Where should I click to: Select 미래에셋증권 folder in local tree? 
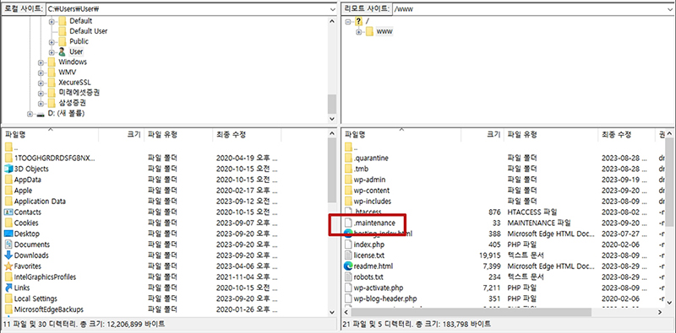tap(79, 93)
